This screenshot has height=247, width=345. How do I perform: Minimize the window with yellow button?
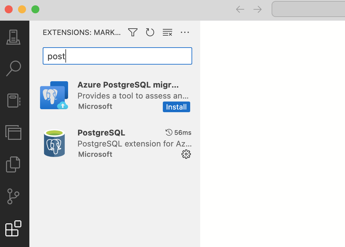pos(22,9)
